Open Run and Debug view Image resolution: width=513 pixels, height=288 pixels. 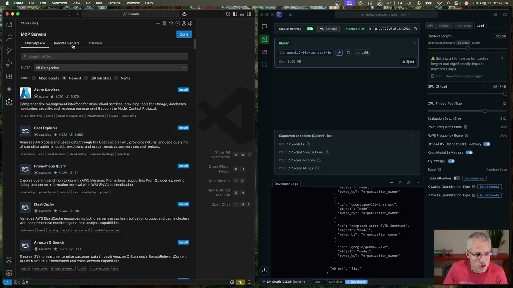pyautogui.click(x=9, y=63)
